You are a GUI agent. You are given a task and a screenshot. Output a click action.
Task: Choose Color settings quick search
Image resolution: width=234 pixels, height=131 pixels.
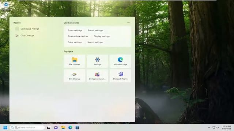(x=75, y=42)
